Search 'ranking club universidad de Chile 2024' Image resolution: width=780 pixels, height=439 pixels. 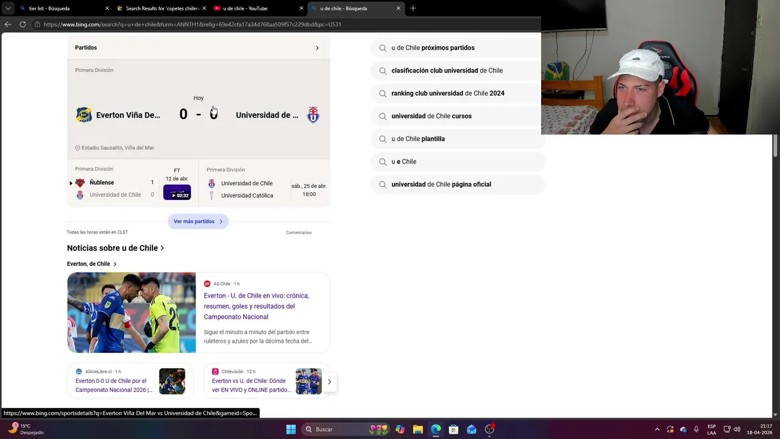pos(457,93)
